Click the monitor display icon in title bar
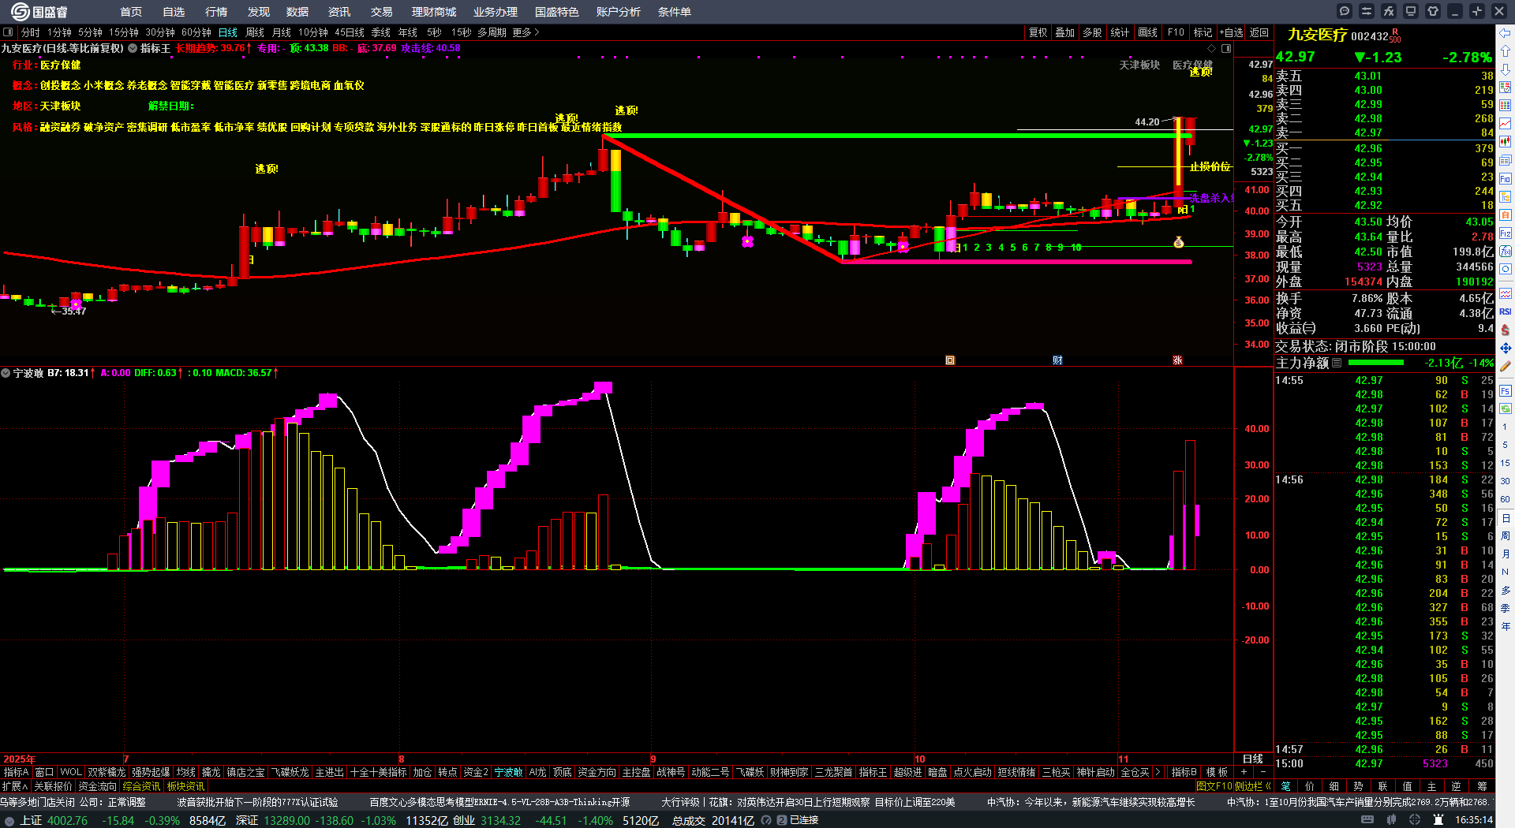The height and width of the screenshot is (828, 1515). (1411, 11)
